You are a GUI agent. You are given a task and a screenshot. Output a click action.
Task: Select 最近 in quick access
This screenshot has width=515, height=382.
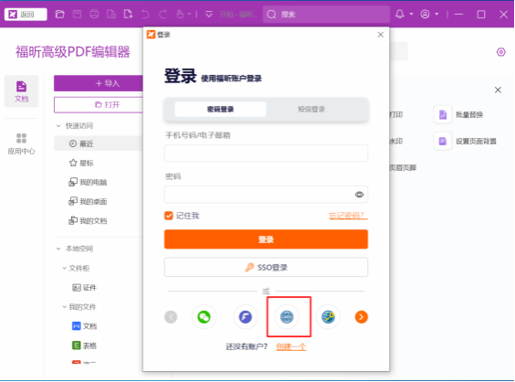(x=99, y=143)
